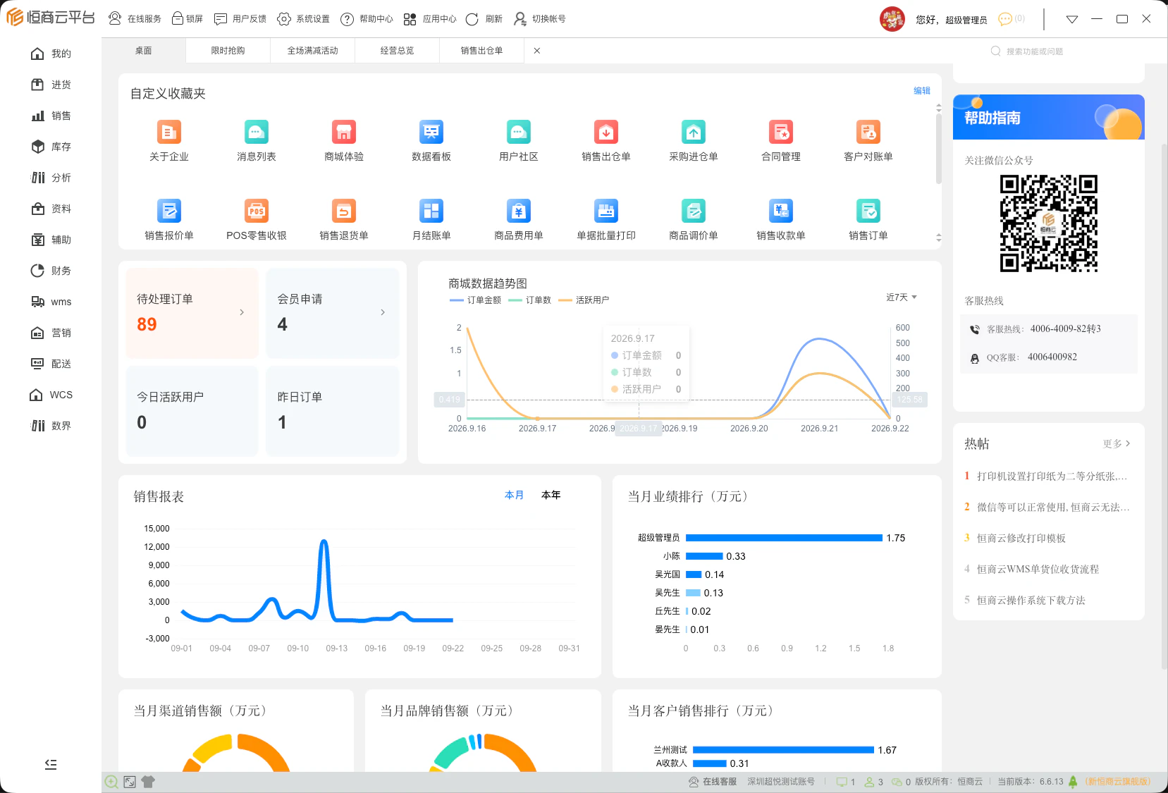1168x793 pixels.
Task: Collapse the left sidebar menu
Action: pyautogui.click(x=51, y=764)
